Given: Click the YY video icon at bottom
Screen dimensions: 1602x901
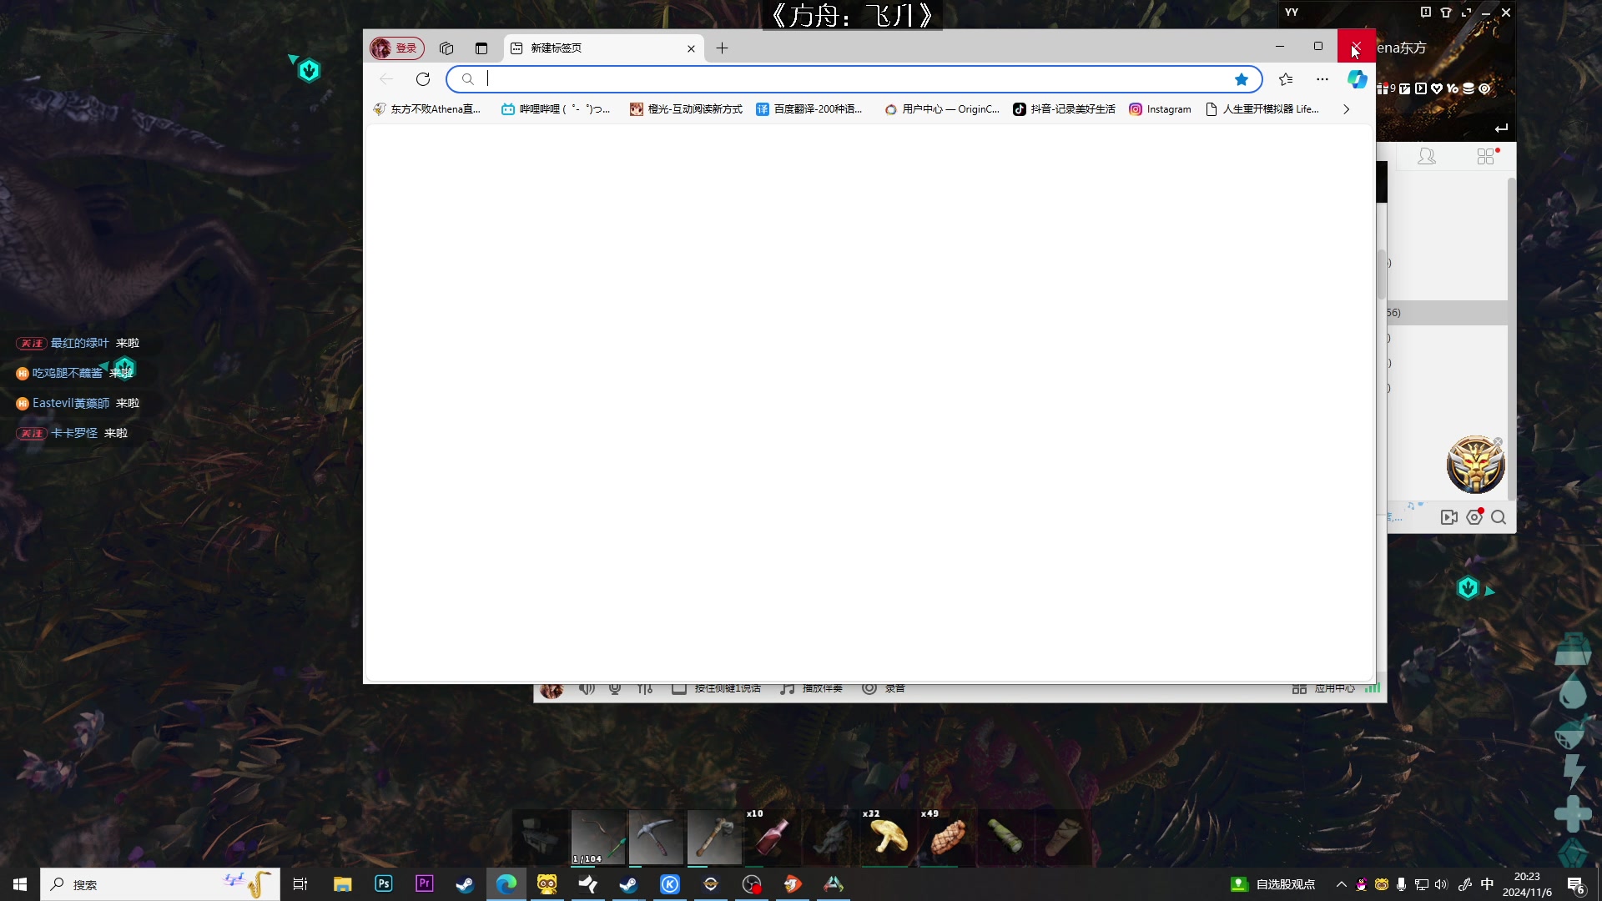Looking at the screenshot, I should click(1449, 517).
